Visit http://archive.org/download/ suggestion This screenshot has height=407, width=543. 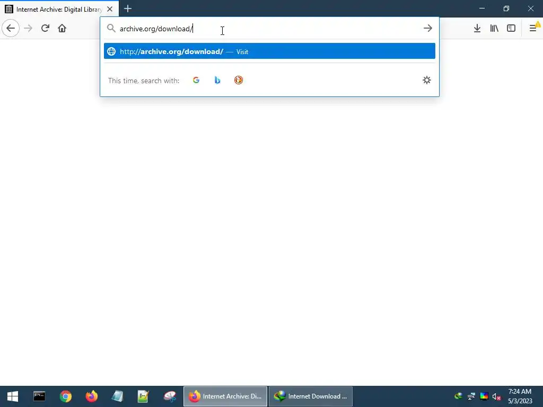tap(269, 51)
